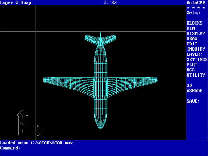
Task: Run the LAYER: command from the side menu
Action: (x=195, y=54)
